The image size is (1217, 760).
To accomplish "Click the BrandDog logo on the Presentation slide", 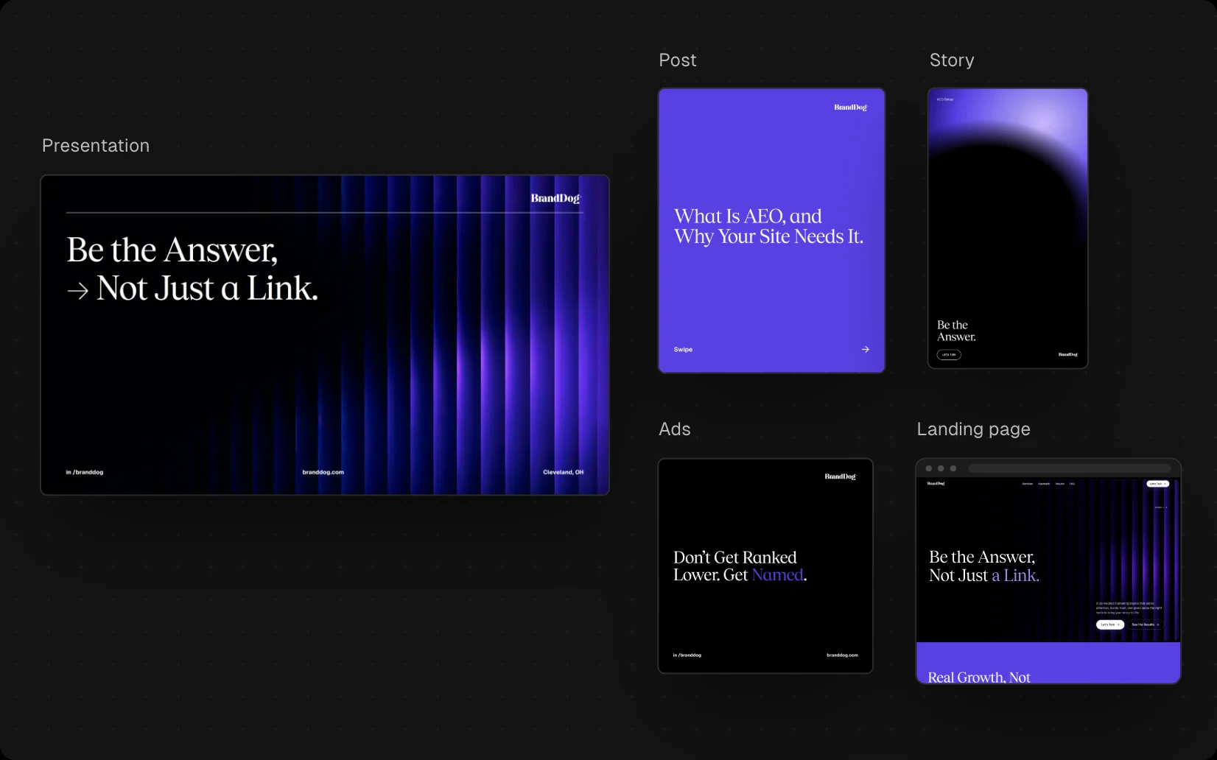I will coord(555,198).
